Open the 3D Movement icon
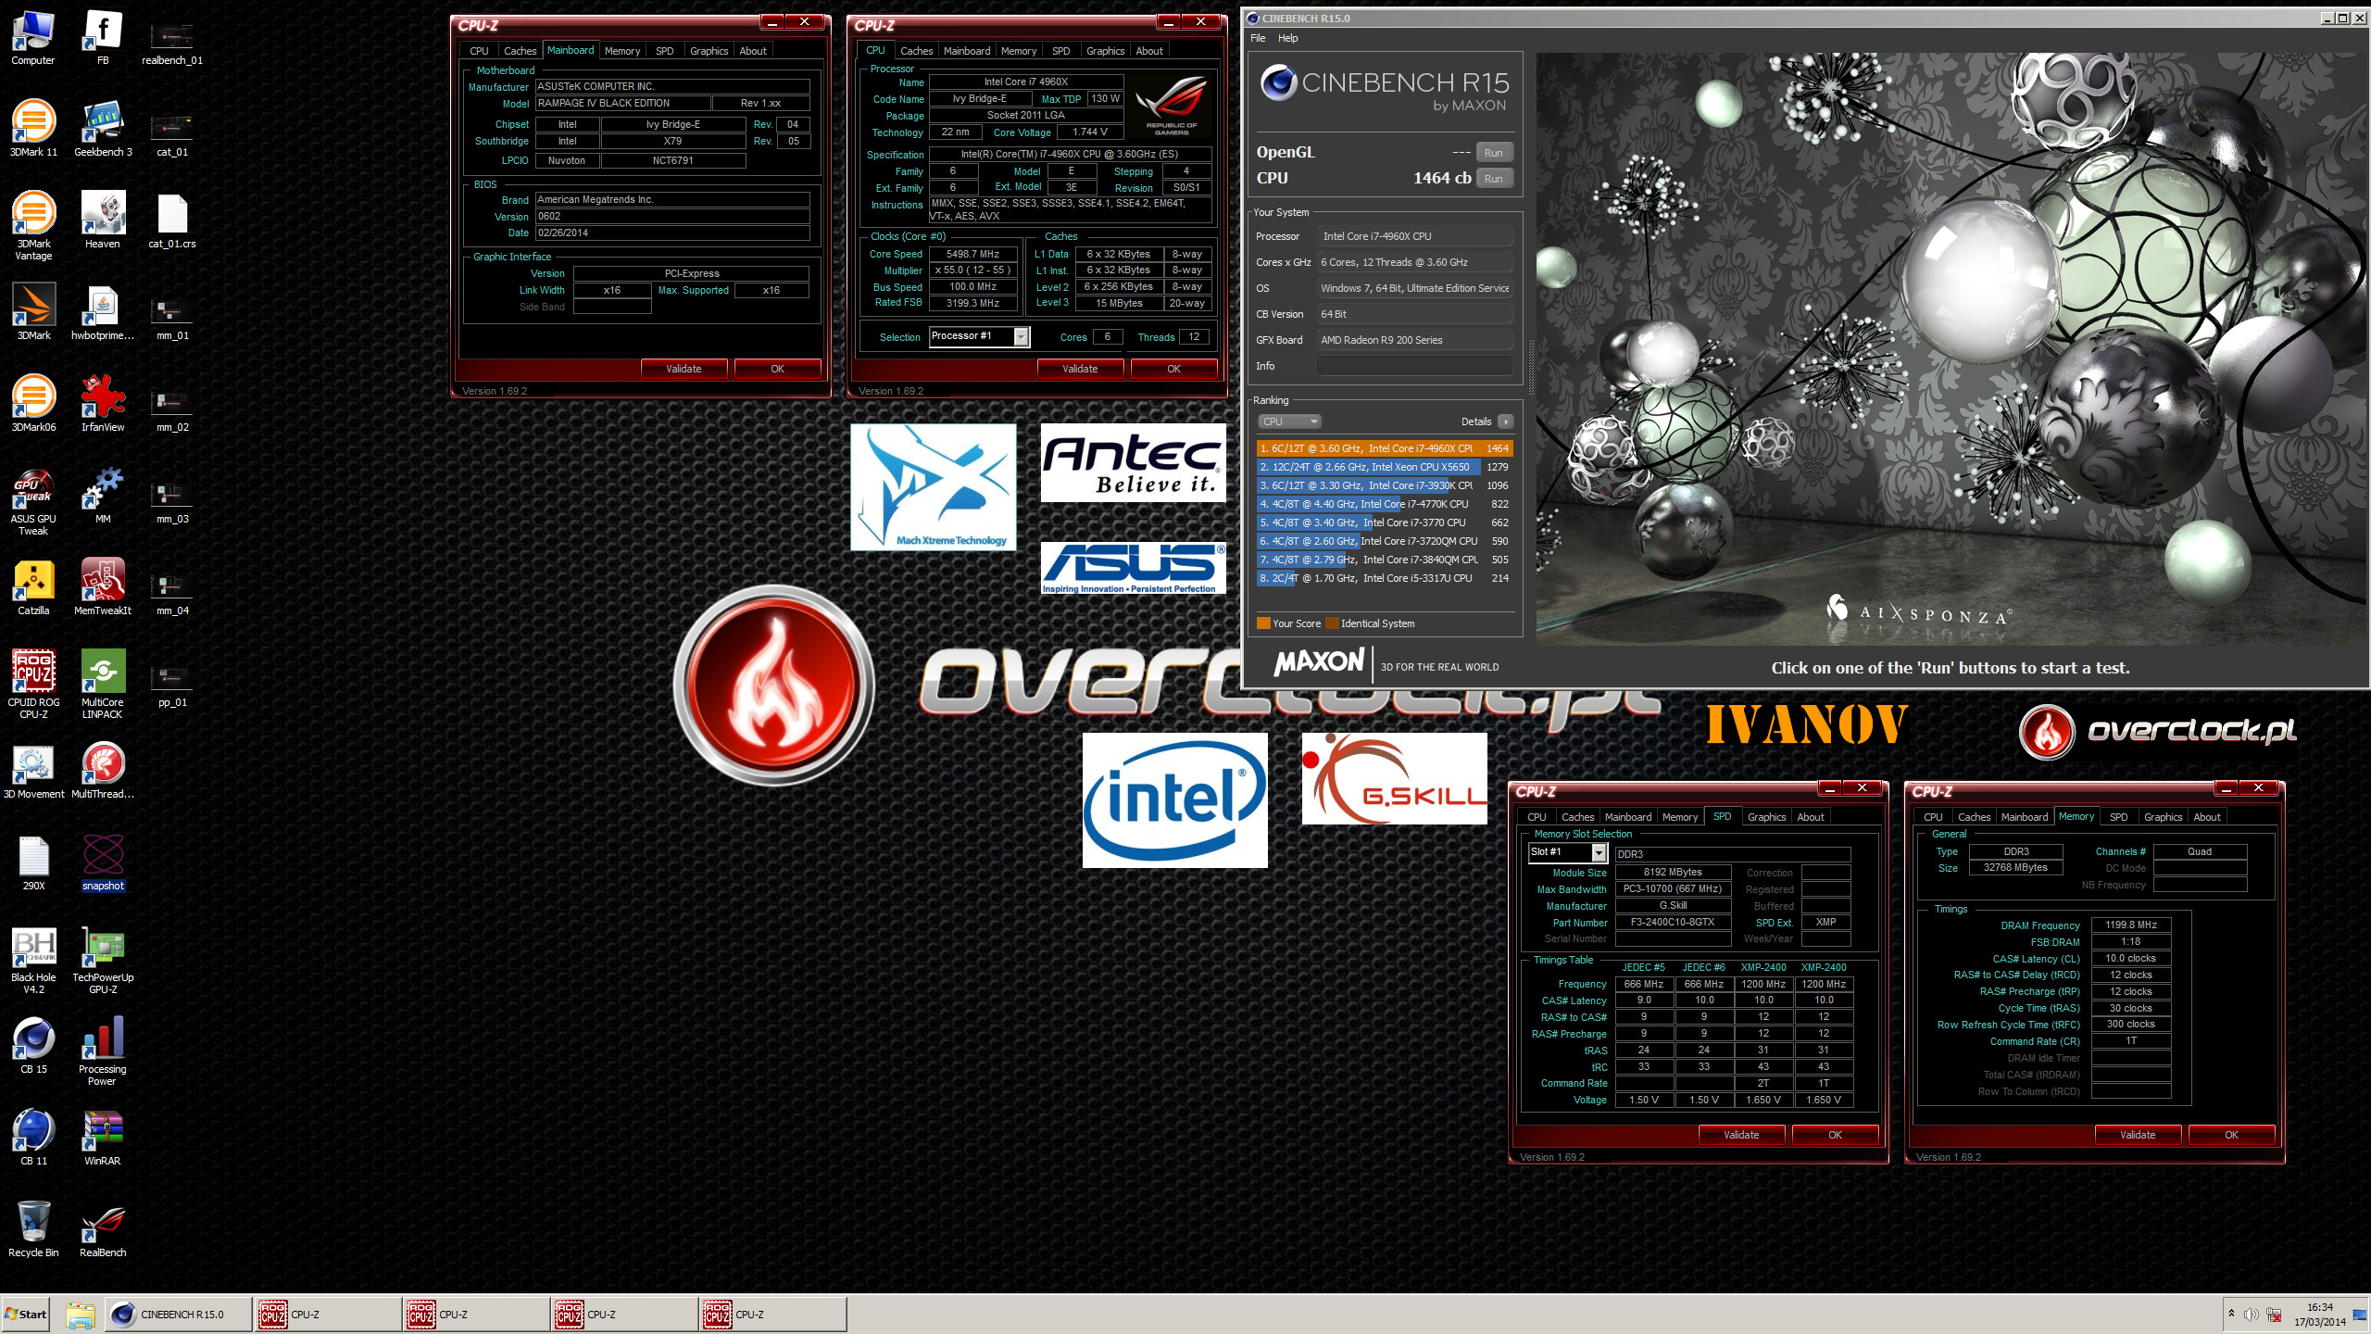Screen dimensions: 2371x1334 click(33, 772)
